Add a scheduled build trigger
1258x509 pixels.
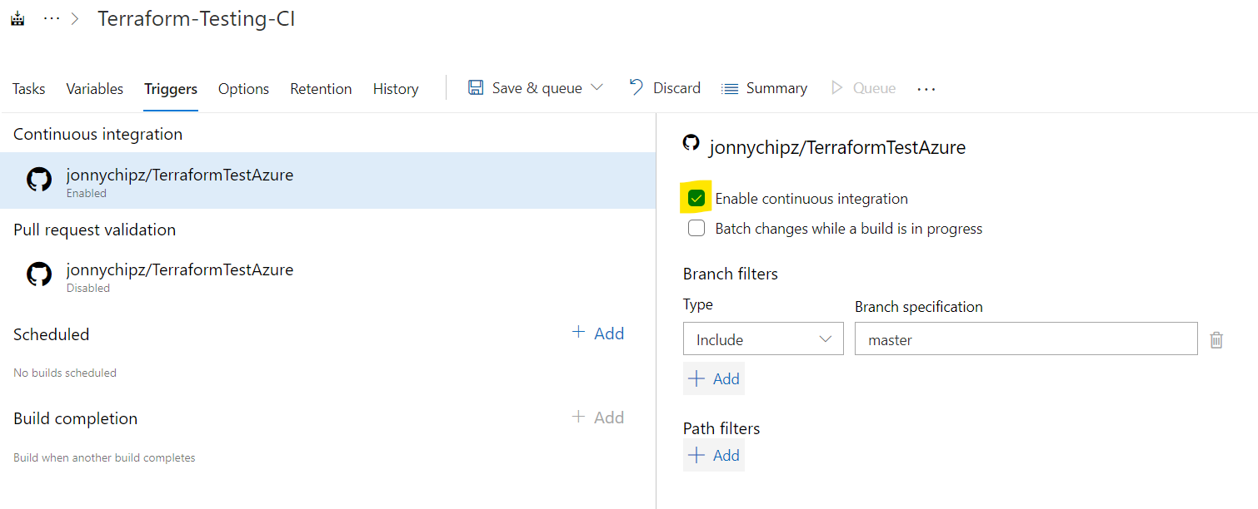pos(598,334)
